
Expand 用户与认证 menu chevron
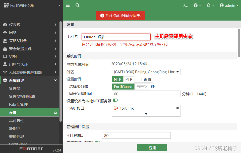pos(55,64)
